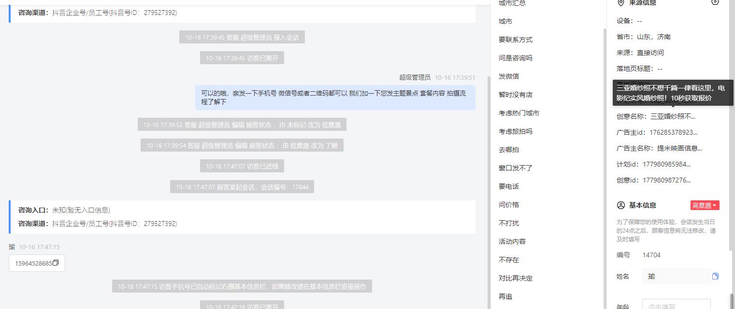Image resolution: width=735 pixels, height=309 pixels.
Task: Select quick reply 暂时没有店
Action: (x=516, y=95)
